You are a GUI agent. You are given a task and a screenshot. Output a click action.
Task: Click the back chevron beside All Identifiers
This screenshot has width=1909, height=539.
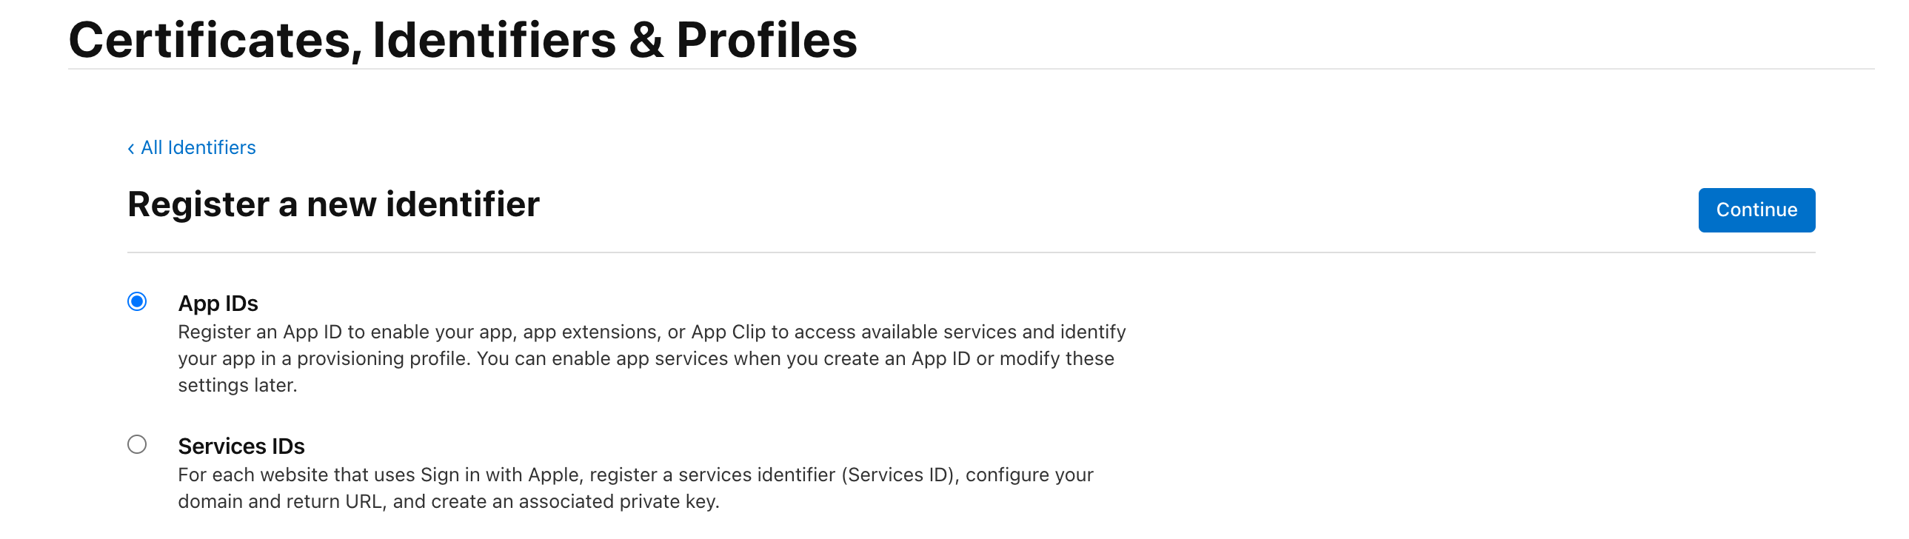click(x=131, y=149)
